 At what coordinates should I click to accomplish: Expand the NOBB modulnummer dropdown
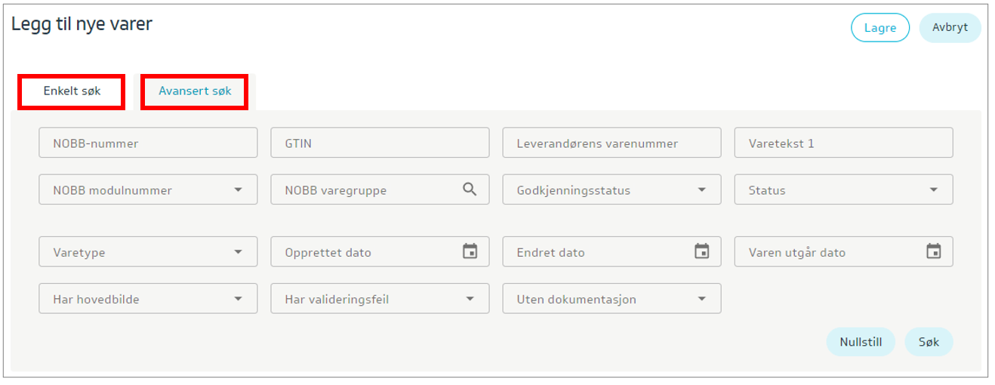tap(238, 190)
